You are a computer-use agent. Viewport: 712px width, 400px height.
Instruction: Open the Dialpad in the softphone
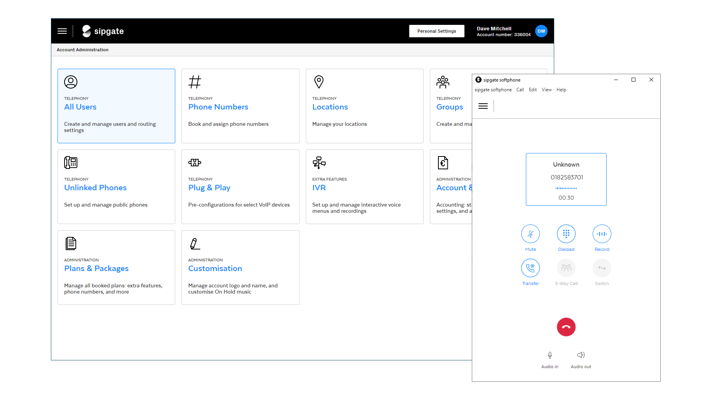point(566,234)
